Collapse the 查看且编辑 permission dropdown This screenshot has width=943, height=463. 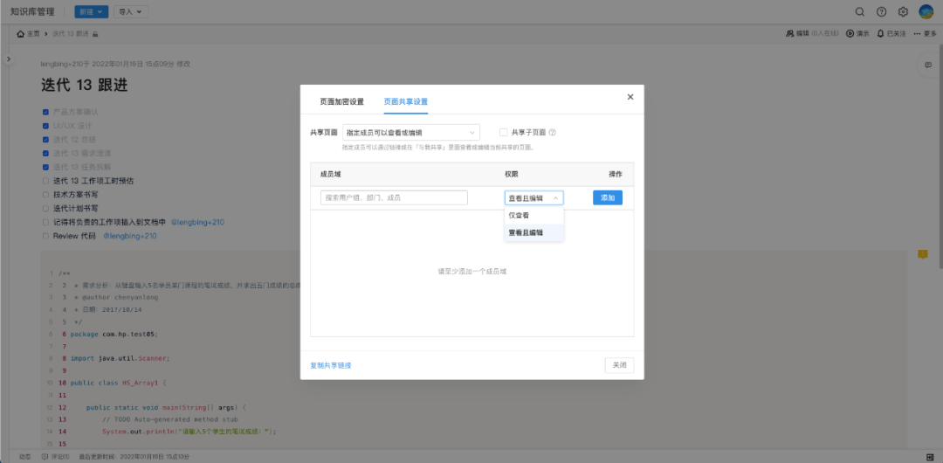[533, 198]
